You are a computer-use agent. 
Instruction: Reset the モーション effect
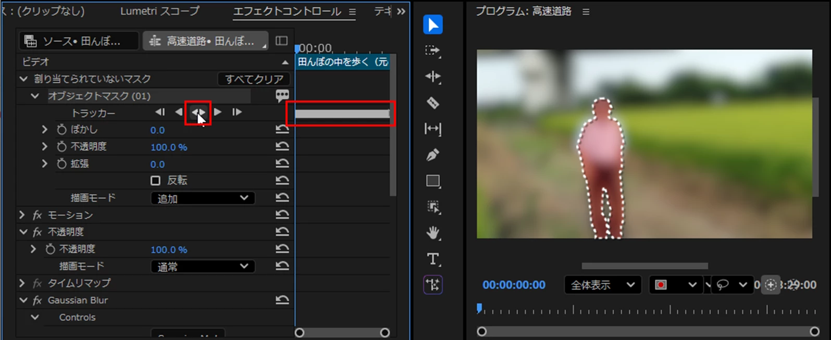tap(282, 215)
